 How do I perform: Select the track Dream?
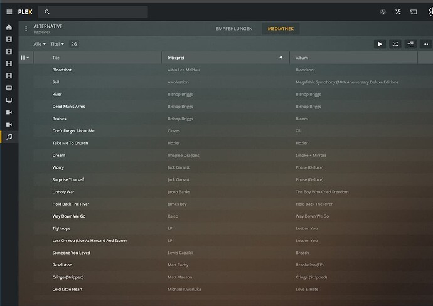59,155
